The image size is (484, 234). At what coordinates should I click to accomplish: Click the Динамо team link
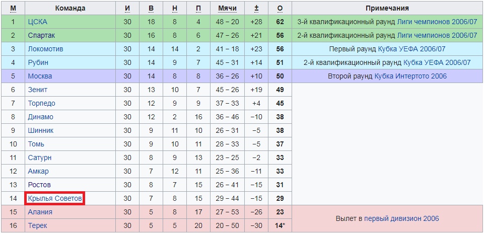pos(40,117)
